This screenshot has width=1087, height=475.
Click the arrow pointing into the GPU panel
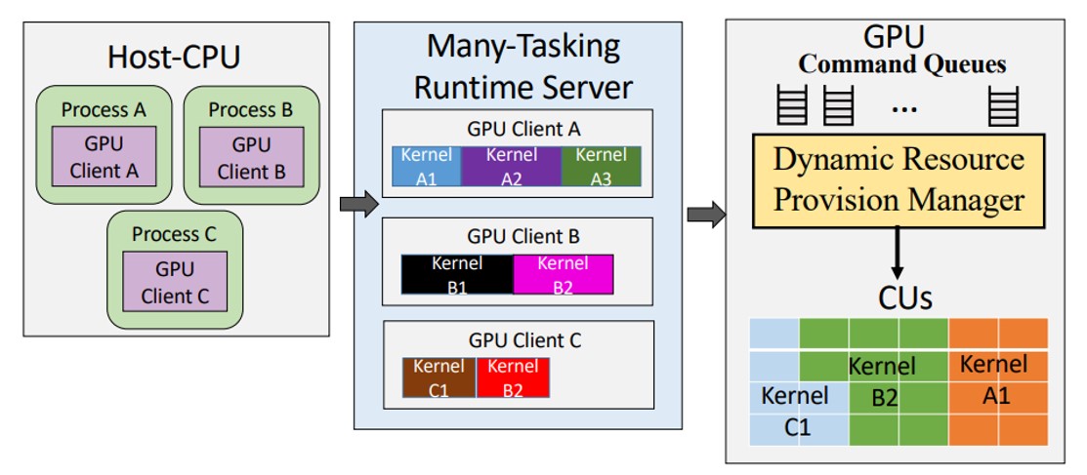click(706, 215)
